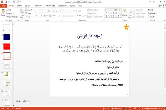This screenshot has height=110, width=166.
Task: Cut the selection
Action: tap(8, 10)
